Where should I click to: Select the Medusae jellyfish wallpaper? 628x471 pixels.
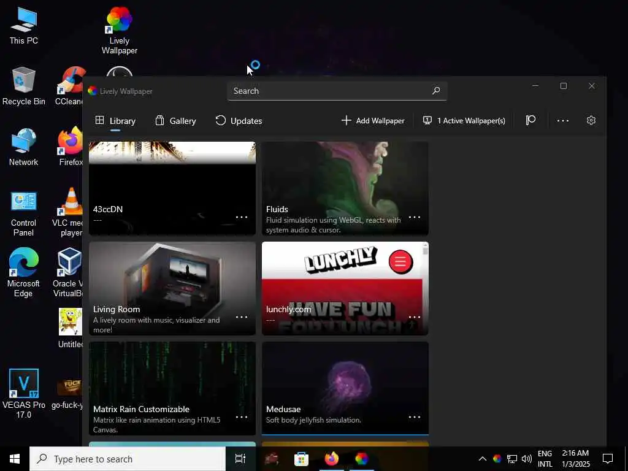click(x=345, y=388)
